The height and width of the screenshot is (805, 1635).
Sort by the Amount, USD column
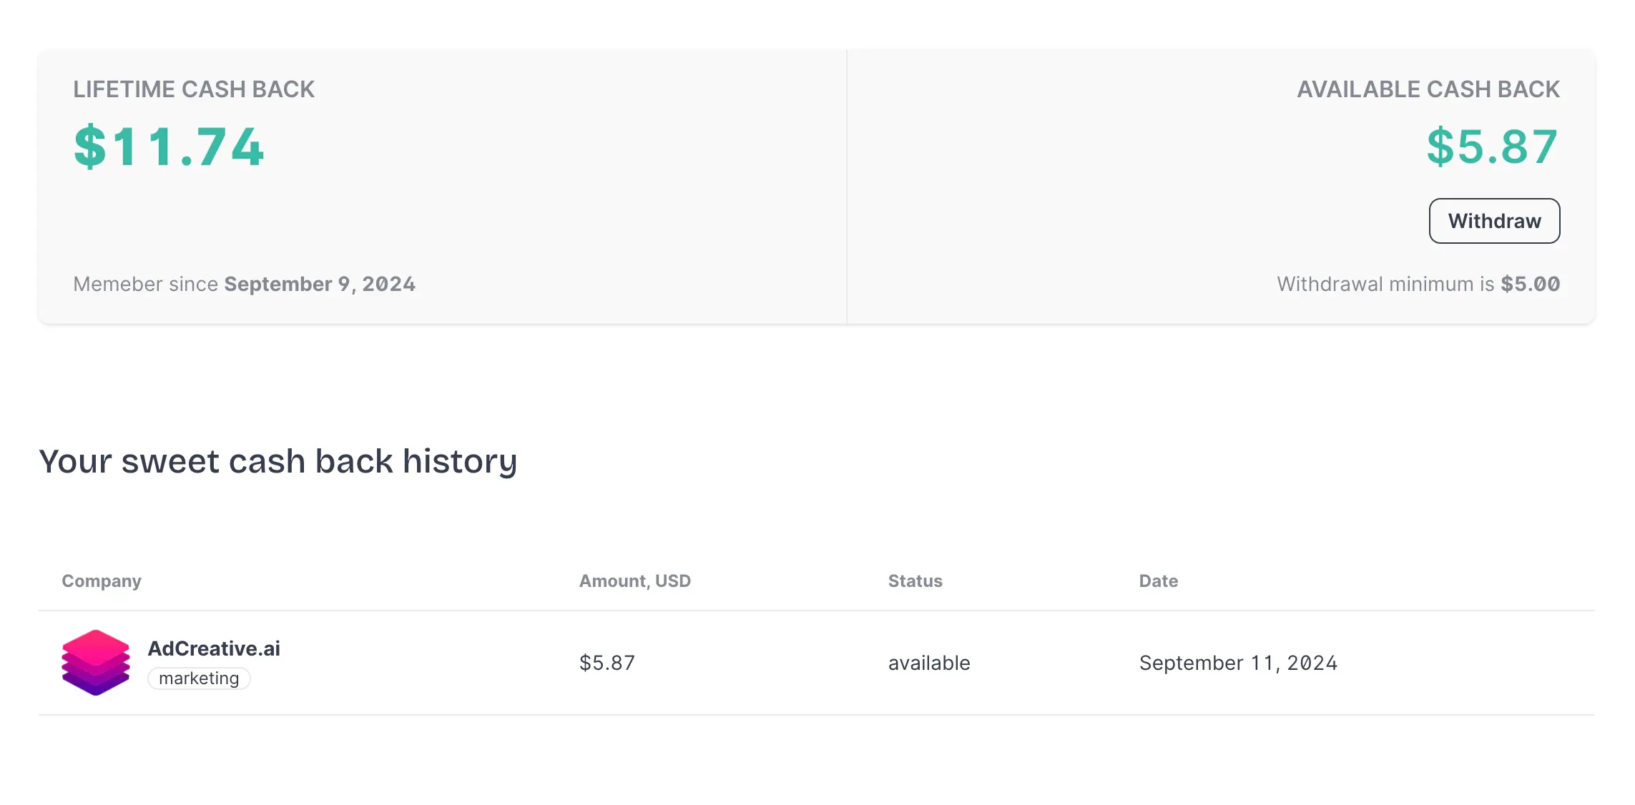click(x=634, y=581)
